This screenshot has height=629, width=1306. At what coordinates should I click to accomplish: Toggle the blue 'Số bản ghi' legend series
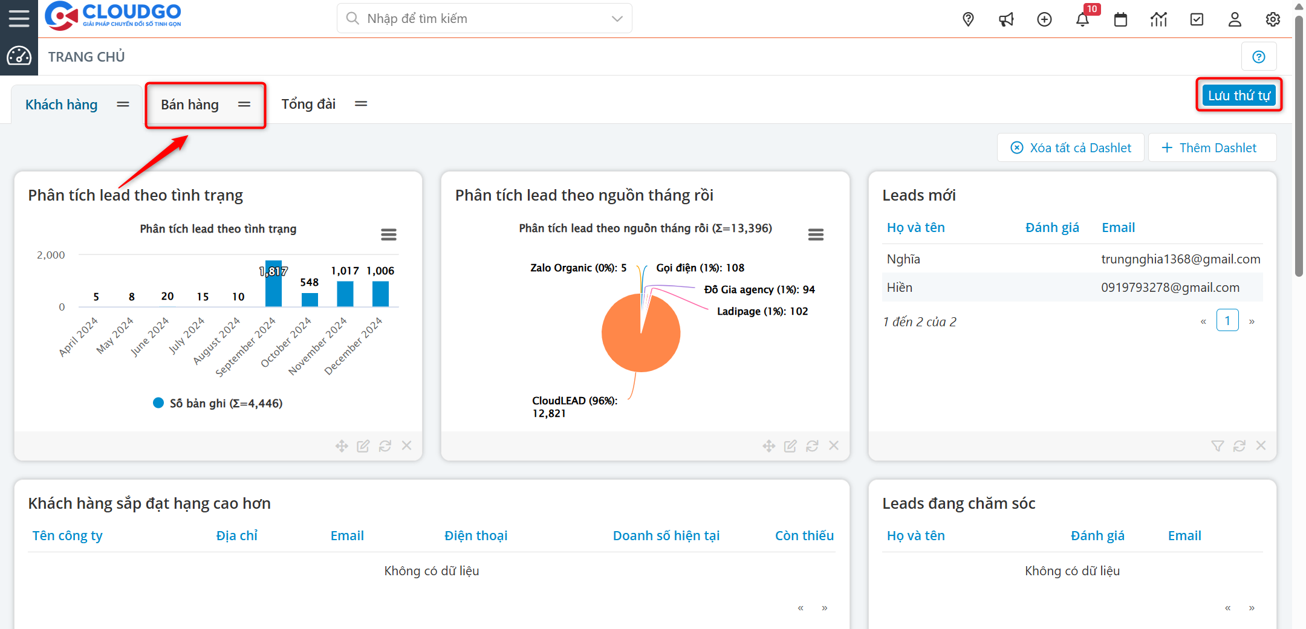pos(218,403)
